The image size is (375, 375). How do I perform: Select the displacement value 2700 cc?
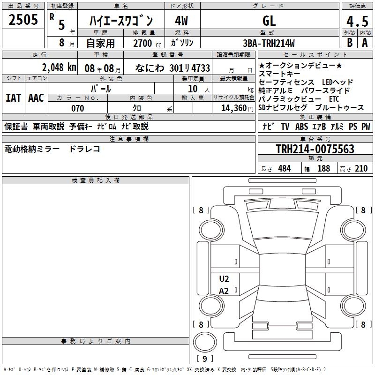point(147,43)
